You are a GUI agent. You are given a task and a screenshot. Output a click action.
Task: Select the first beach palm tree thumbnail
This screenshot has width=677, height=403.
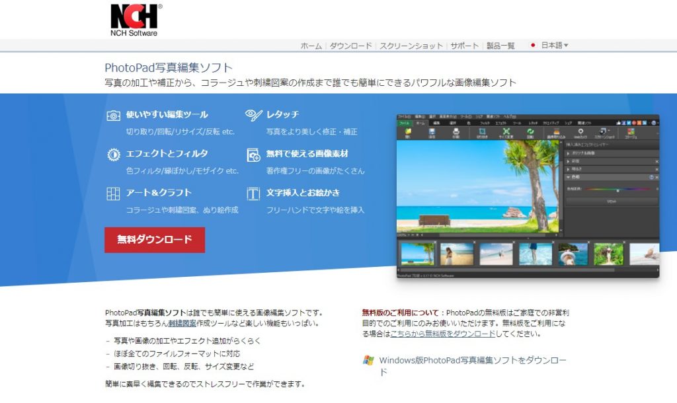click(x=418, y=253)
